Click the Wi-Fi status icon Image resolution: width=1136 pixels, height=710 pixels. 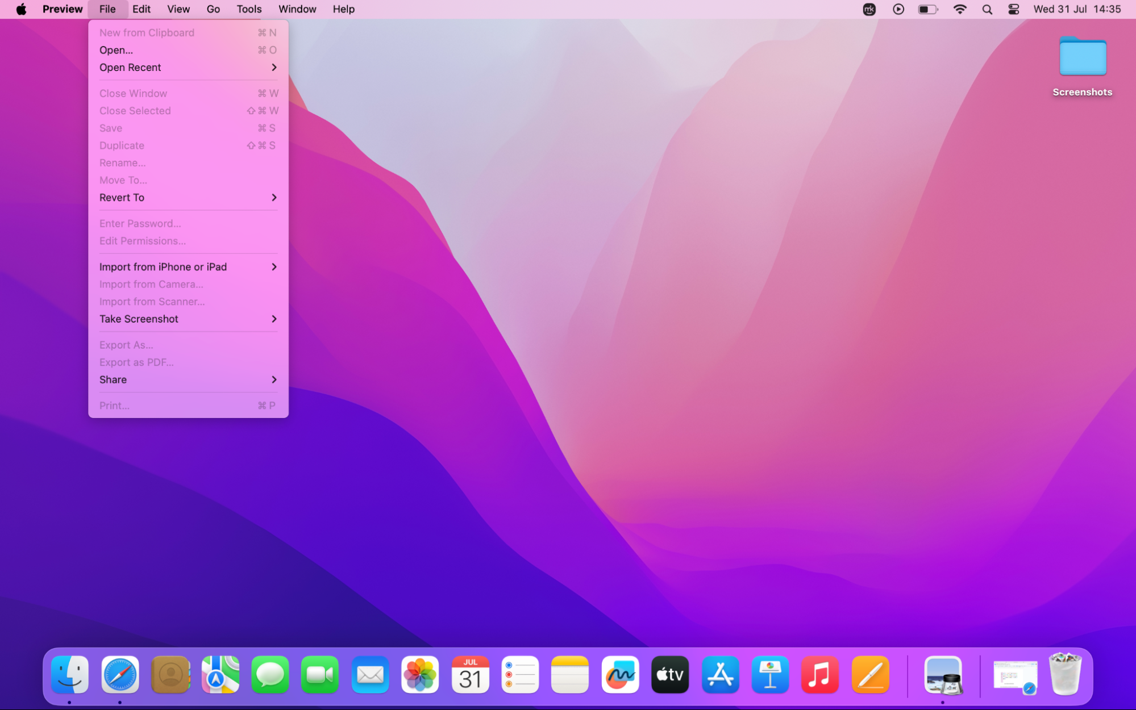point(960,9)
